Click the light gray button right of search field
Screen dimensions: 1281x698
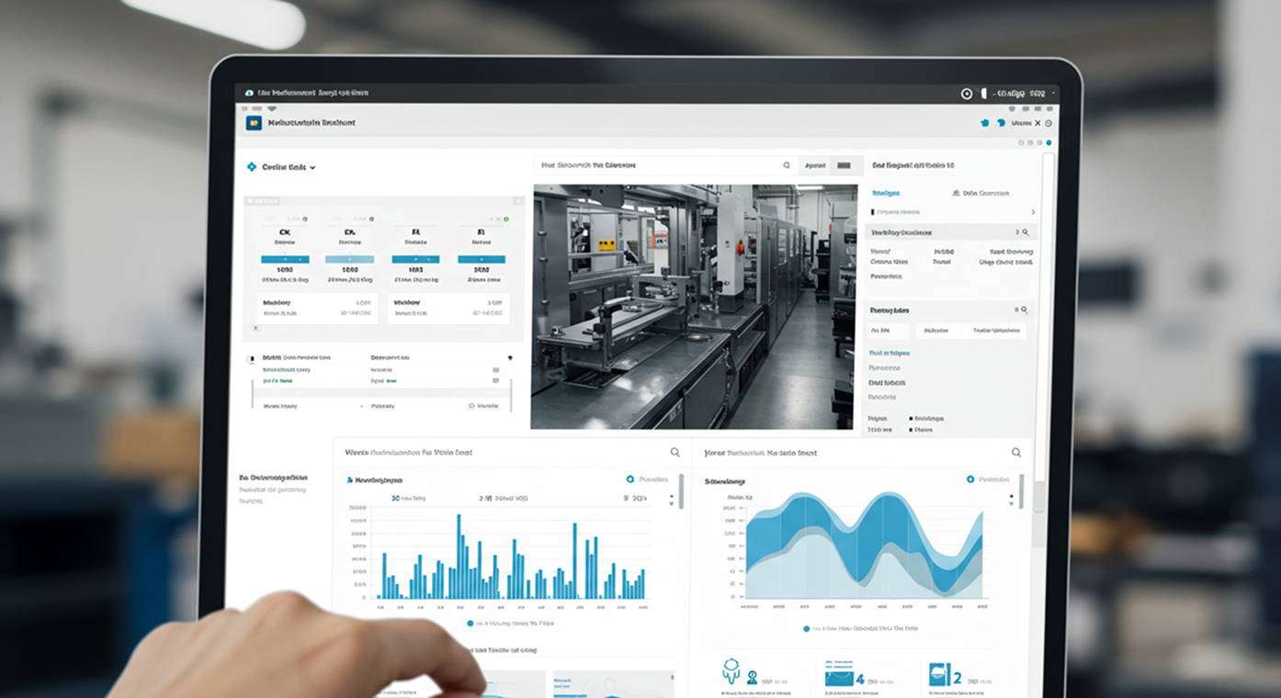tap(814, 165)
